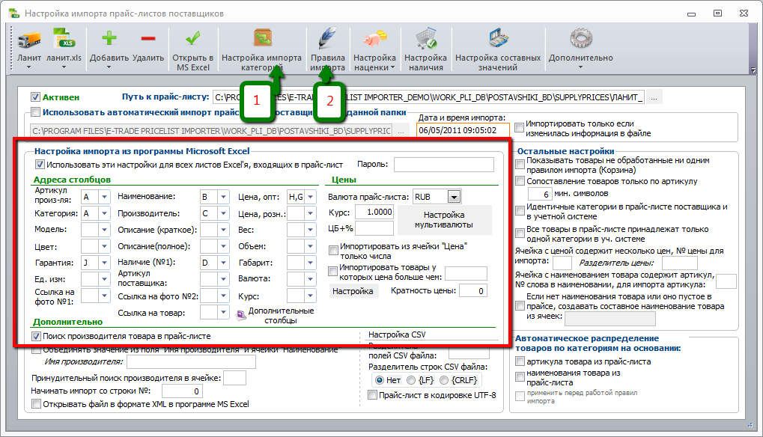Expand the Настройка наценки dropdown arrow

(x=392, y=67)
